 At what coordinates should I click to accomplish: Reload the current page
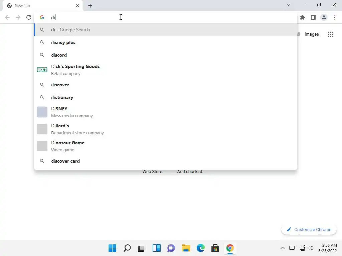coord(29,17)
